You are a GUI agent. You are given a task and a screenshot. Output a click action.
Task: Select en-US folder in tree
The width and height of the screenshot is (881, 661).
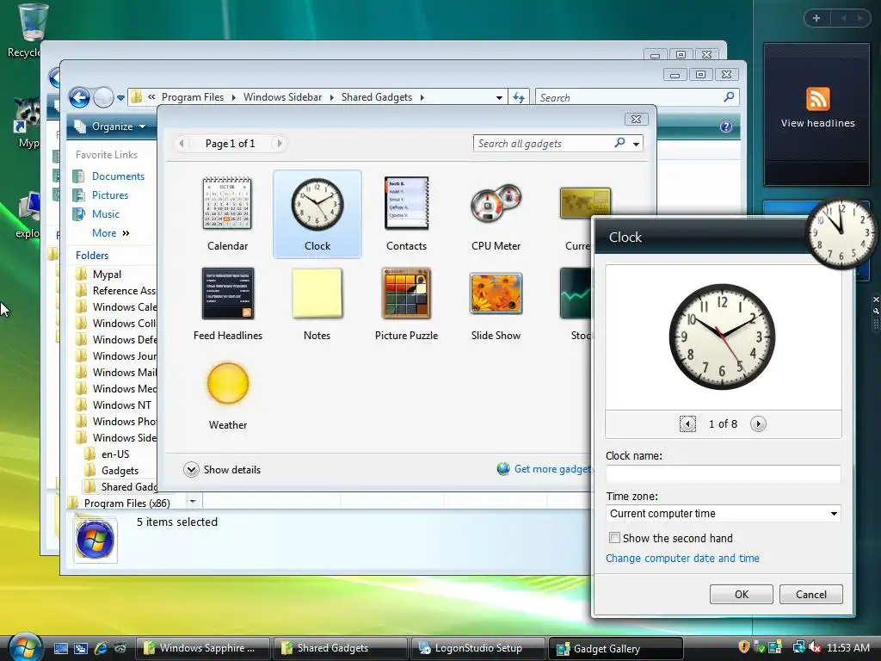click(115, 454)
